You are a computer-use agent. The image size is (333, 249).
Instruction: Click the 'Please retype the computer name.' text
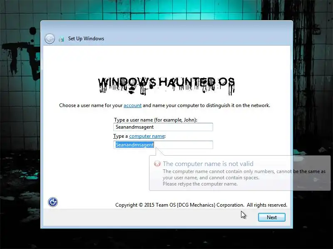[200, 184]
